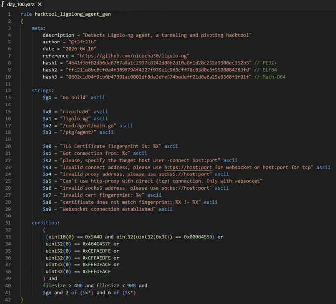Open the github.com/nicocha30/ligolo-ng reference link
336x304 pixels.
tap(133, 56)
